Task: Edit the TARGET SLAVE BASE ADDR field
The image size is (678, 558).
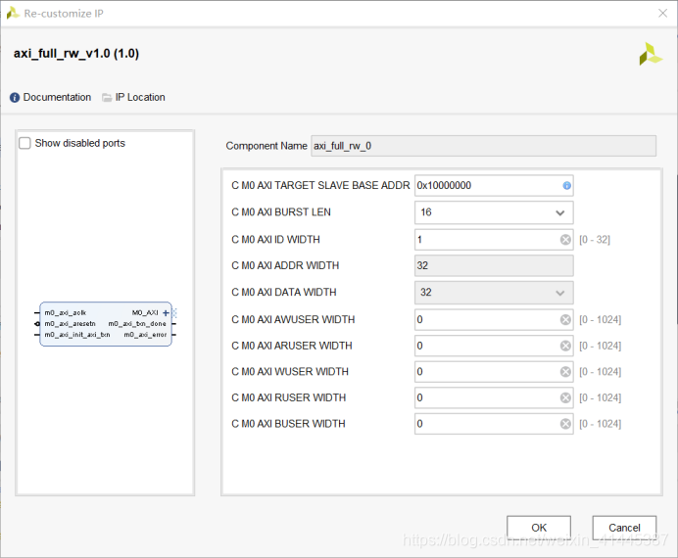Action: (x=494, y=186)
